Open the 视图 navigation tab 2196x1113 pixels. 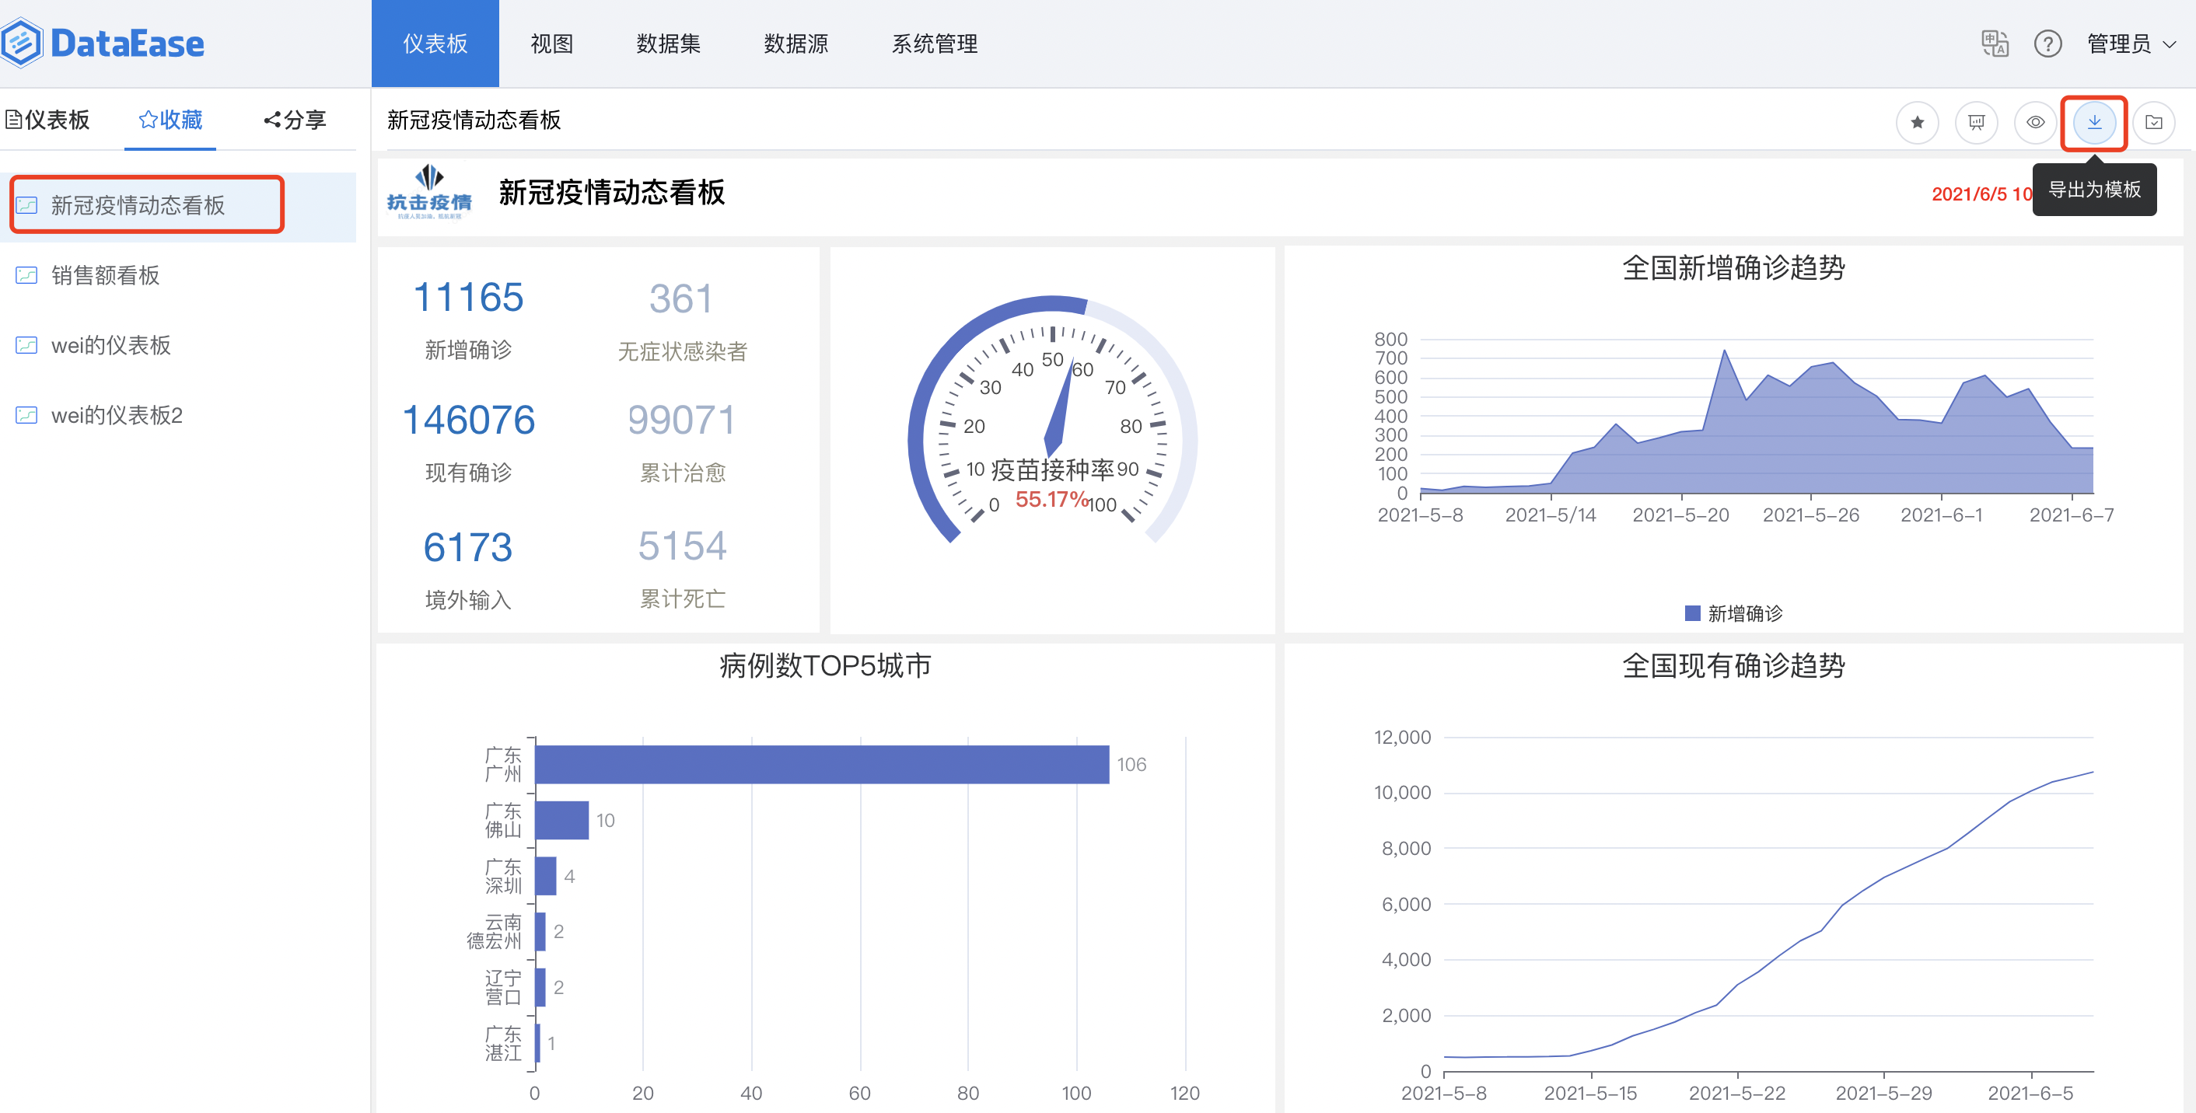coord(551,44)
